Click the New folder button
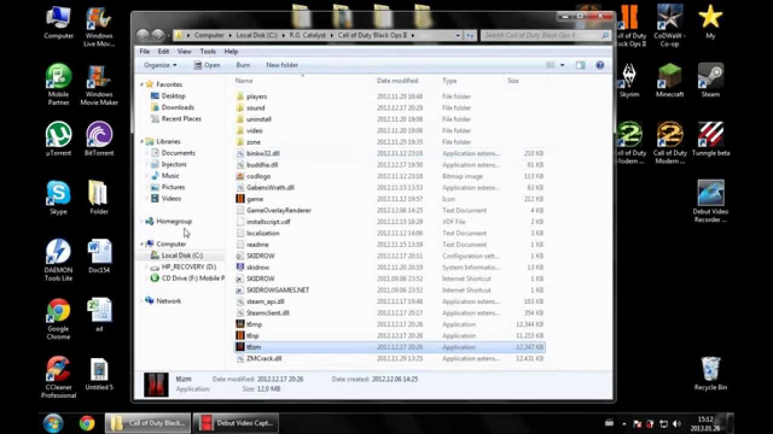This screenshot has height=434, width=773. 282,65
